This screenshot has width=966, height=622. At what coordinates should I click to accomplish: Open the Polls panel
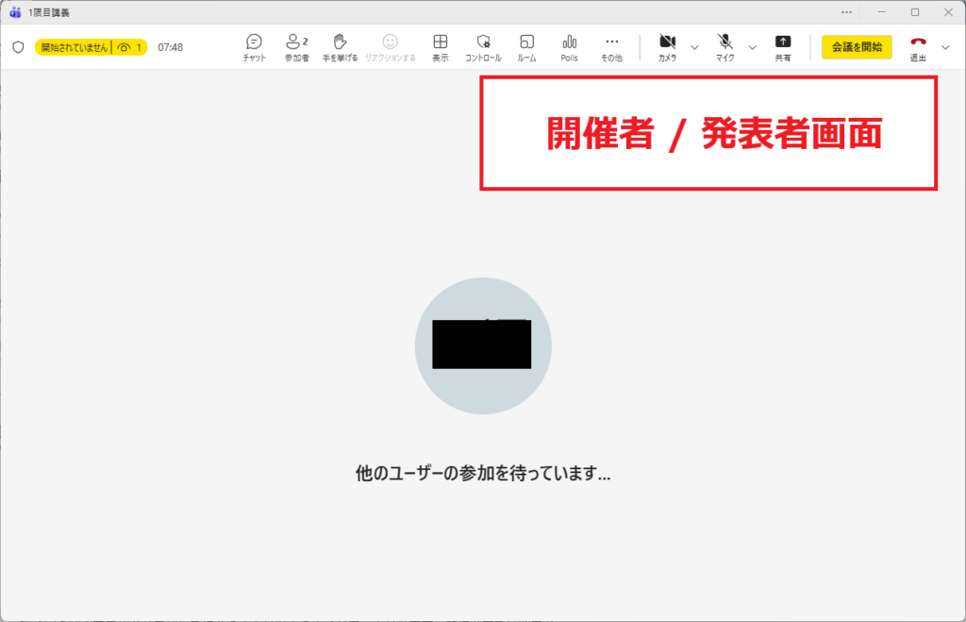tap(569, 46)
